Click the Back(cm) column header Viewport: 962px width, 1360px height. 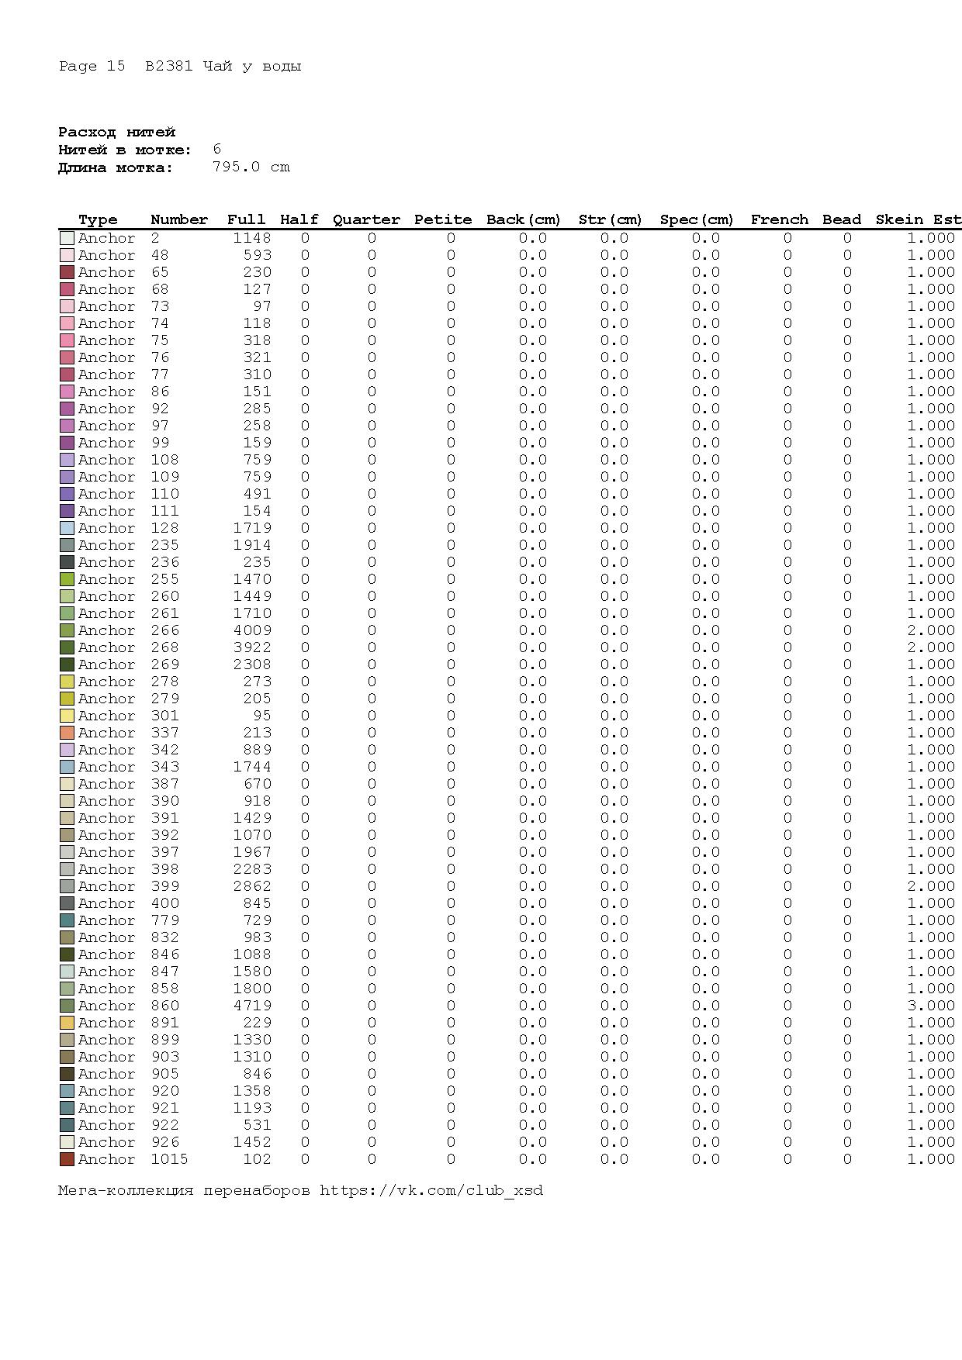click(x=524, y=220)
